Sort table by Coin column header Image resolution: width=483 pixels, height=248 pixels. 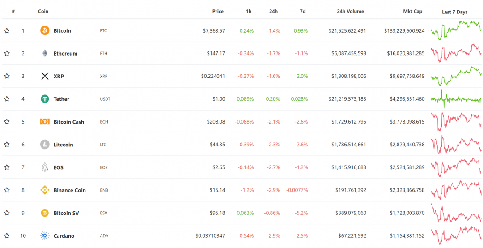point(43,11)
